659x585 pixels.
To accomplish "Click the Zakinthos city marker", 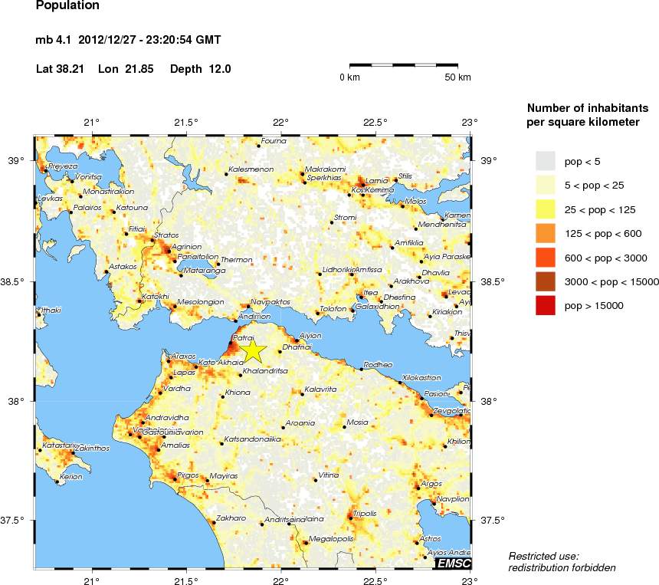I will pyautogui.click(x=73, y=453).
